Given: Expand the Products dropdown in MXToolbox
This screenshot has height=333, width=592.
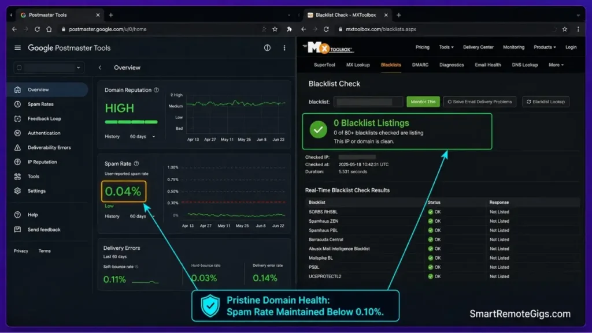Looking at the screenshot, I should 545,47.
